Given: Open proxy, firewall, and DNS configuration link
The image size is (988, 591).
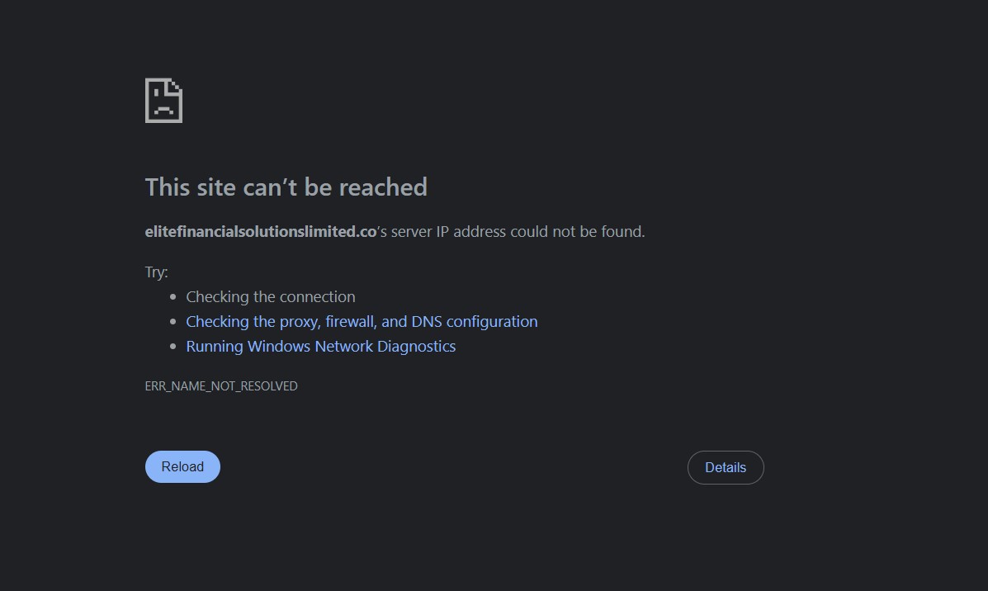Looking at the screenshot, I should tap(362, 322).
